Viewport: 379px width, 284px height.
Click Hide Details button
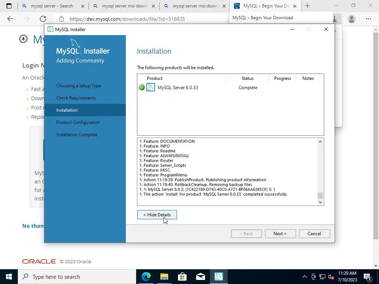[157, 215]
